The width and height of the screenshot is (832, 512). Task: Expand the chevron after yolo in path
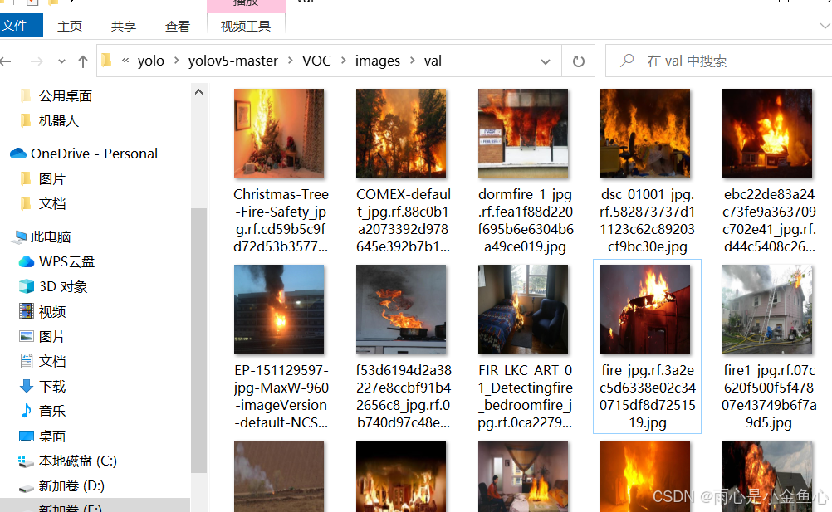pyautogui.click(x=177, y=61)
